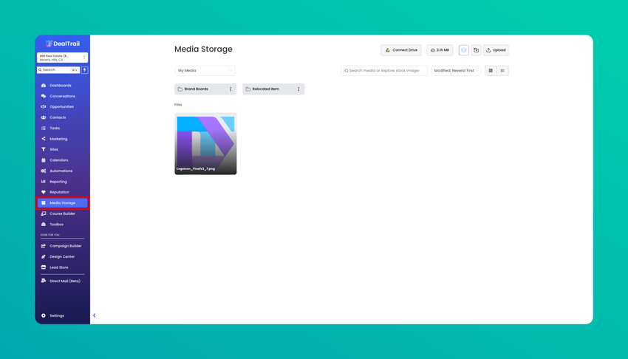Switch to list view
Viewport: 628px width, 359px height.
pos(502,70)
